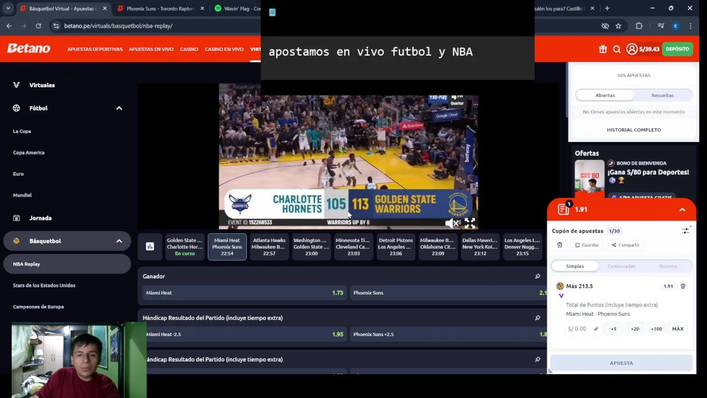Open the bet slip receipt icon
The width and height of the screenshot is (707, 398).
pyautogui.click(x=563, y=209)
